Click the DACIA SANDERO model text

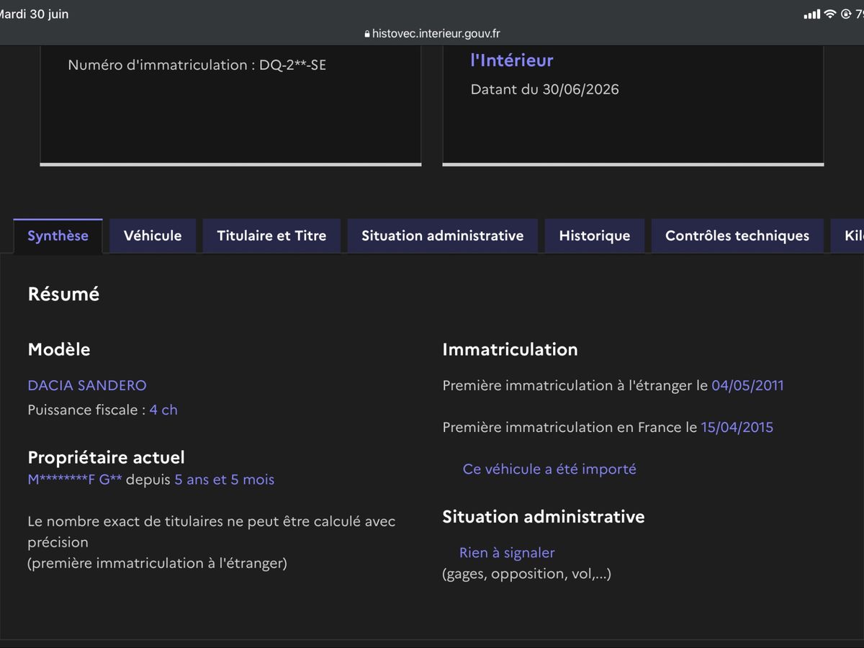coord(87,385)
